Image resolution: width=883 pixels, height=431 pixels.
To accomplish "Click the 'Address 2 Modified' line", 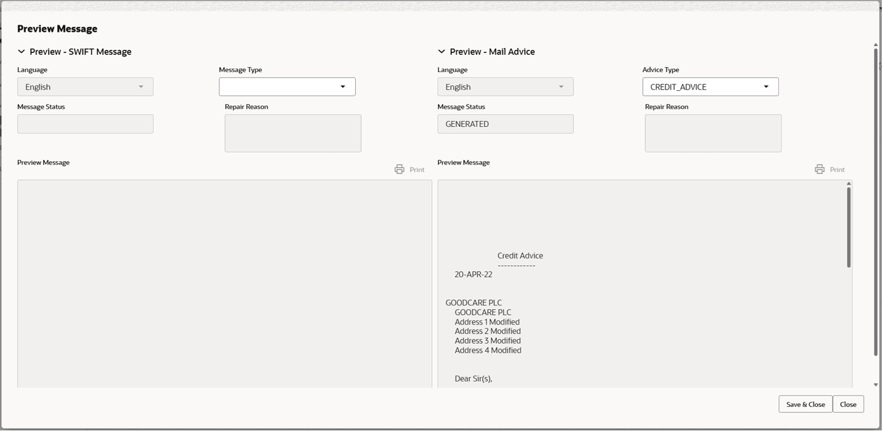I will 488,331.
